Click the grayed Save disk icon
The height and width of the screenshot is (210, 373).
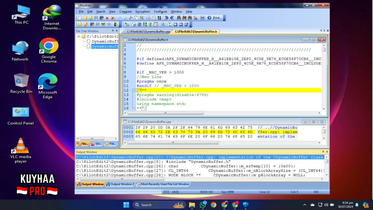[96, 18]
